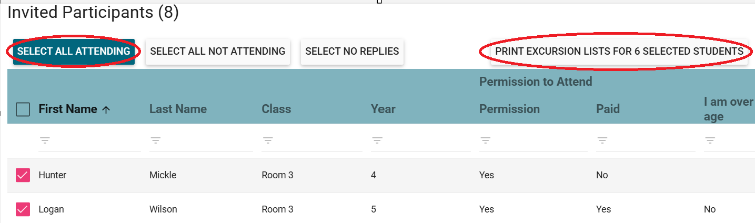
Task: Click filter icon under Last Name column
Action: [156, 141]
